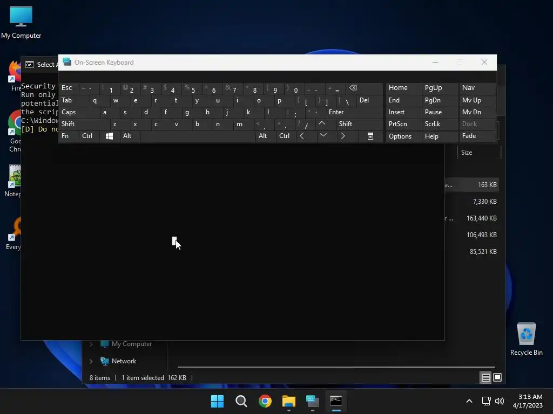
Task: Select the 7,330 KB file row
Action: point(472,202)
